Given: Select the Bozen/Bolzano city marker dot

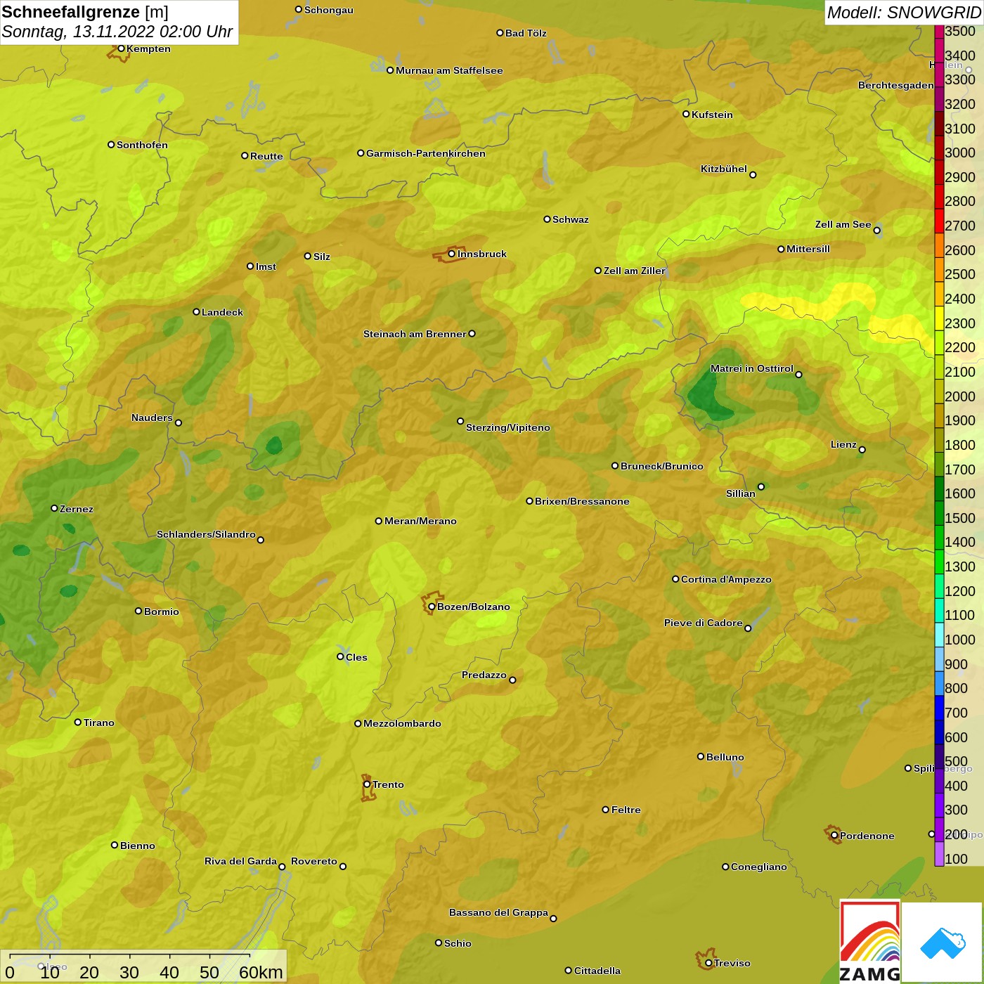Looking at the screenshot, I should click(x=432, y=607).
